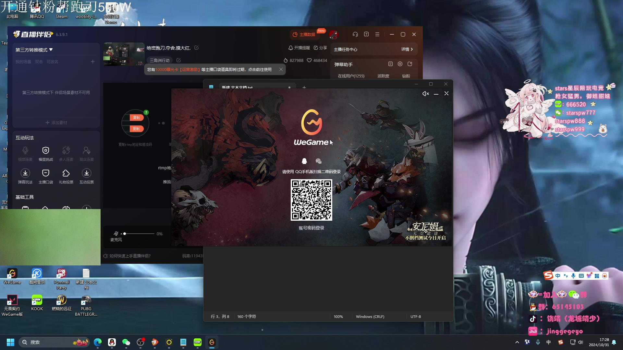Open PUBG BATTLEGROUNDS desktop shortcut

tap(86, 306)
